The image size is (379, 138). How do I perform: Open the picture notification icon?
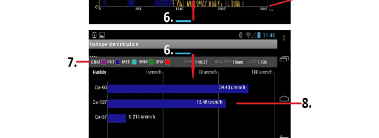pyautogui.click(x=102, y=35)
